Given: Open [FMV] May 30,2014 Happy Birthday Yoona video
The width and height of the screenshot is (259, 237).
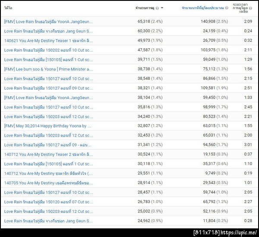Looking at the screenshot, I should [47, 126].
